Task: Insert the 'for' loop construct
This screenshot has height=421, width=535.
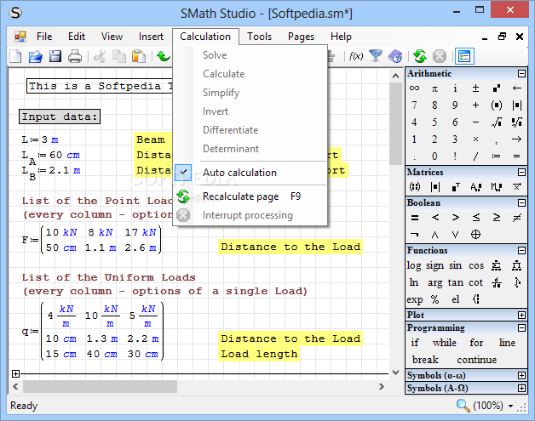Action: click(476, 342)
